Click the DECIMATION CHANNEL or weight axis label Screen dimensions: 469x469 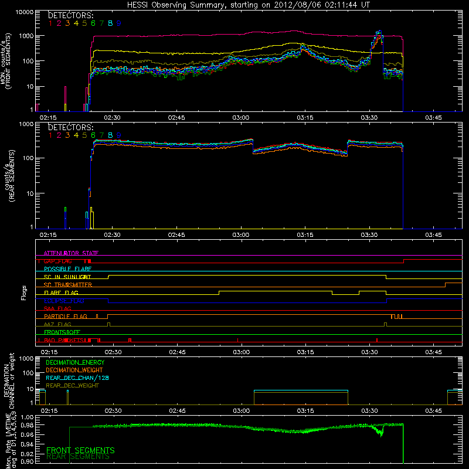pos(9,380)
